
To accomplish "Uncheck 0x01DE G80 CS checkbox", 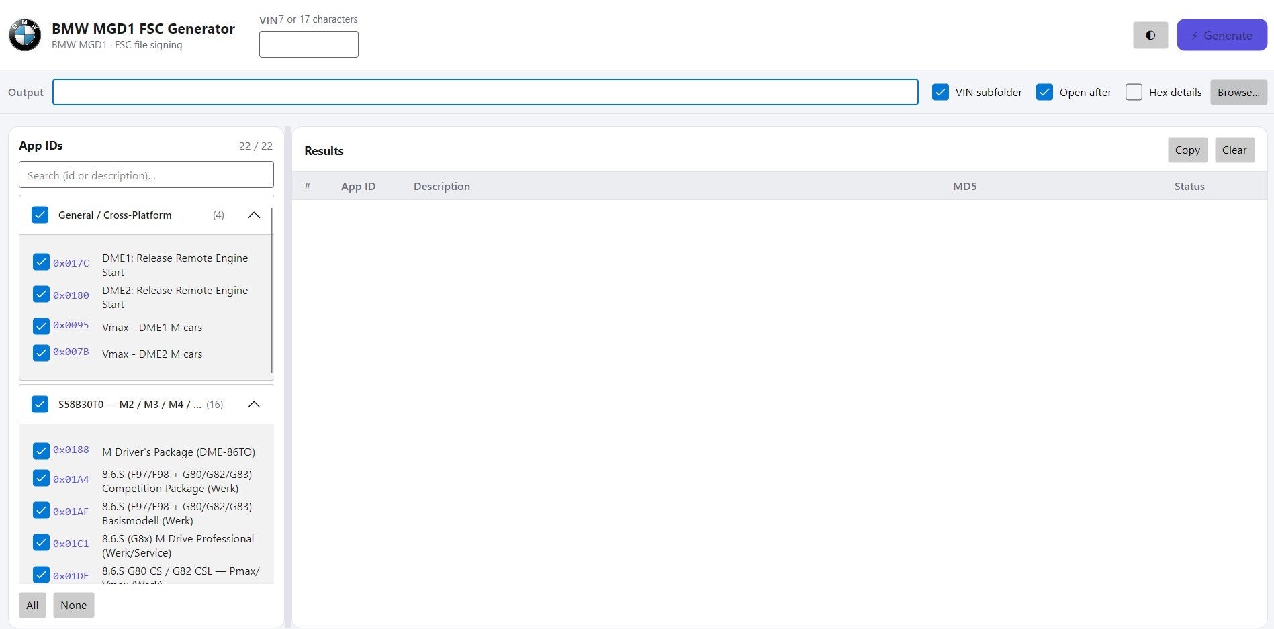I will [41, 575].
